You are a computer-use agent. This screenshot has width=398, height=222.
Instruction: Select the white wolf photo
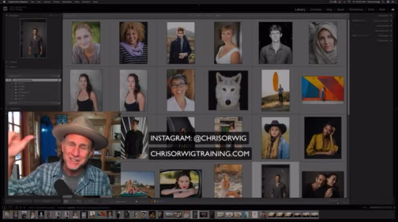228,90
